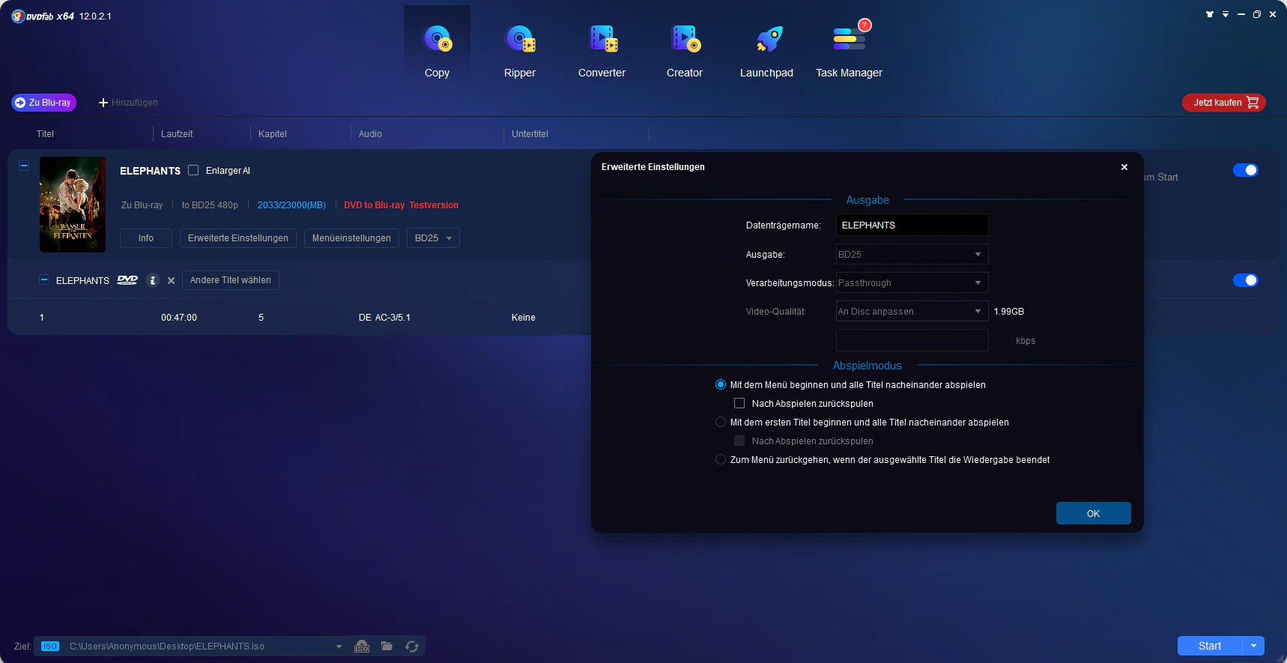
Task: Click the DVD source type icon
Action: 127,280
